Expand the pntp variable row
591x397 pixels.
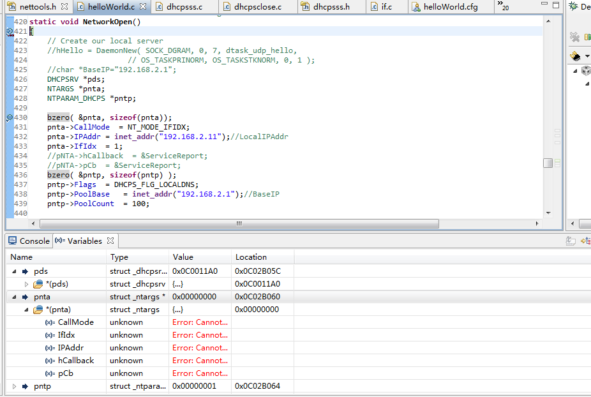click(14, 386)
